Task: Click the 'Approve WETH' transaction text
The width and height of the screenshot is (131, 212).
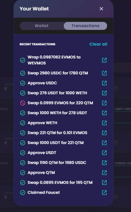Action: point(43,123)
